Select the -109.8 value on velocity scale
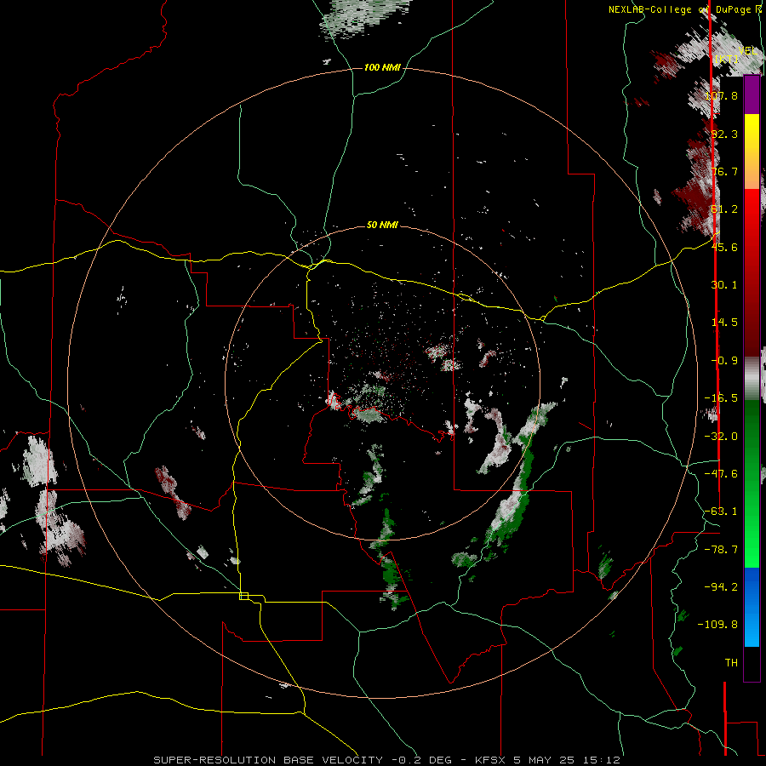766x766 pixels. 717,625
